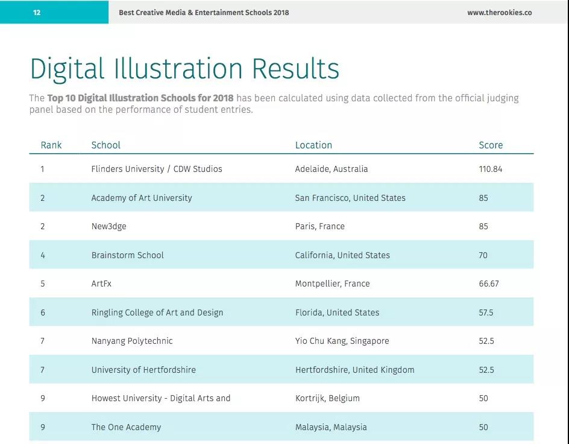The image size is (569, 444).
Task: Click the Brainstorm School name
Action: coord(127,255)
